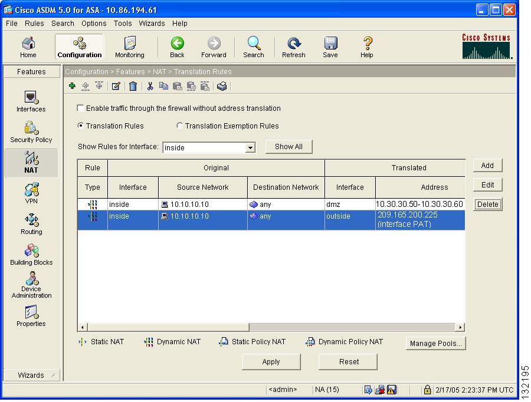Select the rule translated to outside interface
Image resolution: width=531 pixels, height=402 pixels.
271,220
